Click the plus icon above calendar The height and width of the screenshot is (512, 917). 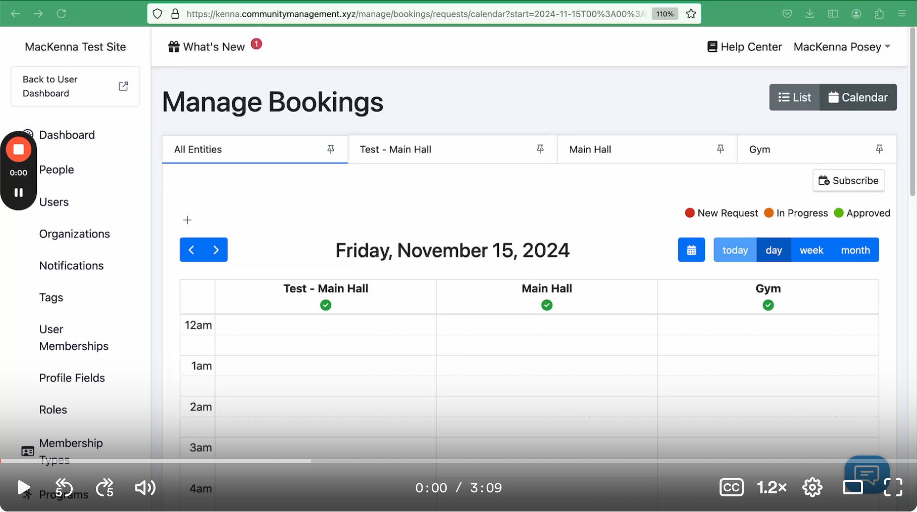click(187, 220)
